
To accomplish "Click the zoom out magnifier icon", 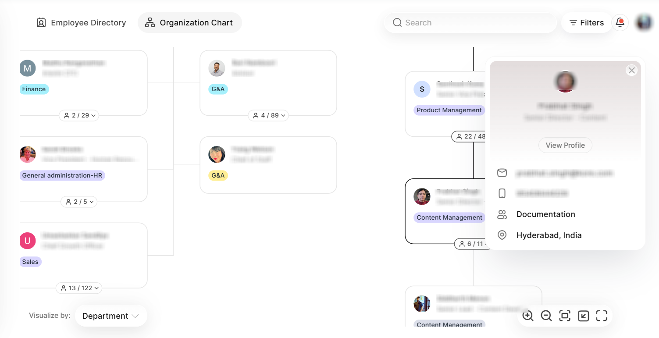I will pyautogui.click(x=546, y=316).
